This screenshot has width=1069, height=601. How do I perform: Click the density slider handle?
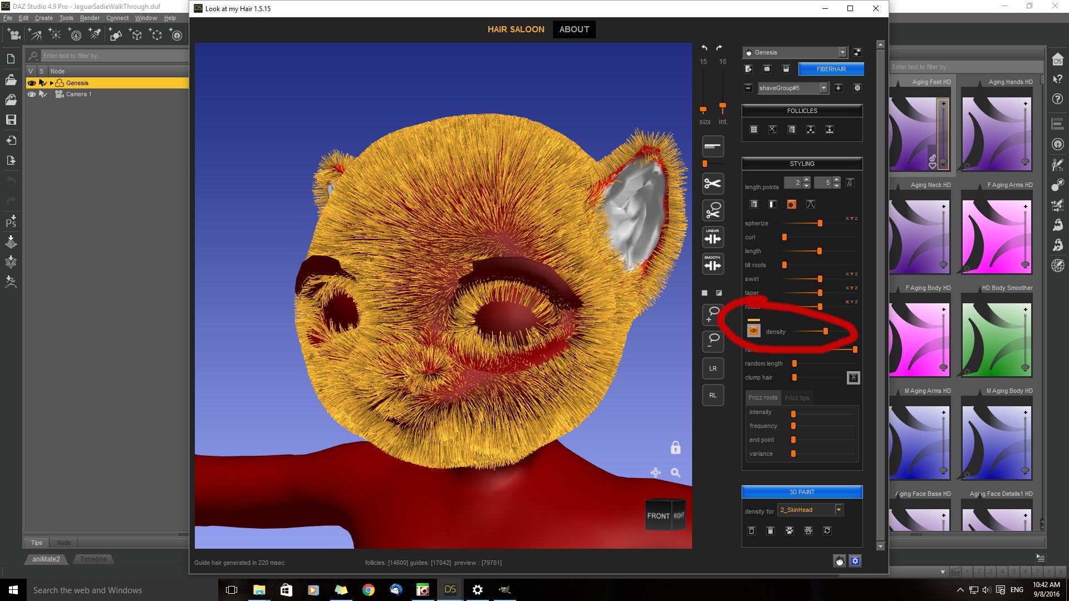[x=825, y=331]
